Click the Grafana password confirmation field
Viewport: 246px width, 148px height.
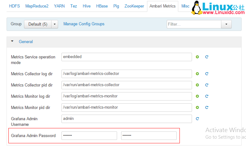coord(149,136)
